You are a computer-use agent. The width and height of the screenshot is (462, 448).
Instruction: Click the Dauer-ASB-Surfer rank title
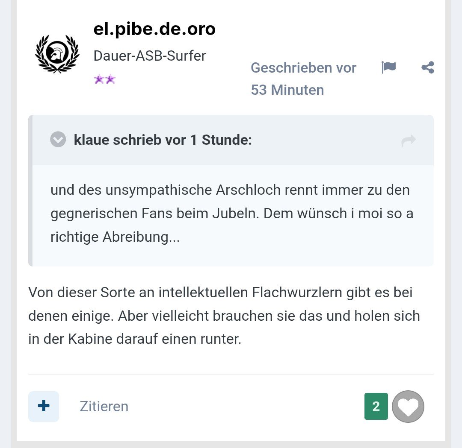tap(150, 56)
